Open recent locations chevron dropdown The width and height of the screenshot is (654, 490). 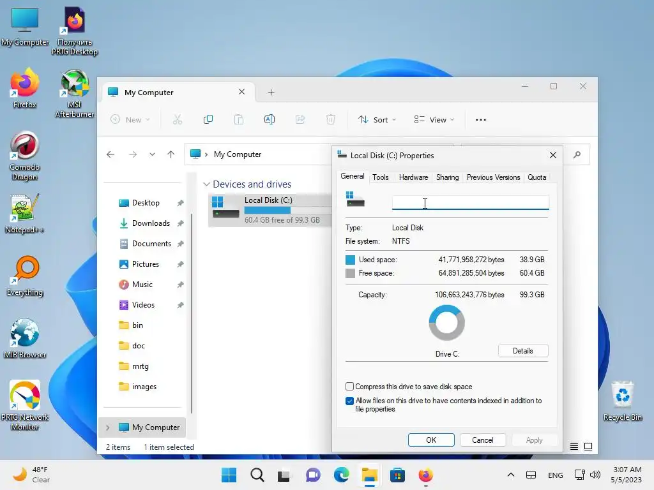(152, 154)
